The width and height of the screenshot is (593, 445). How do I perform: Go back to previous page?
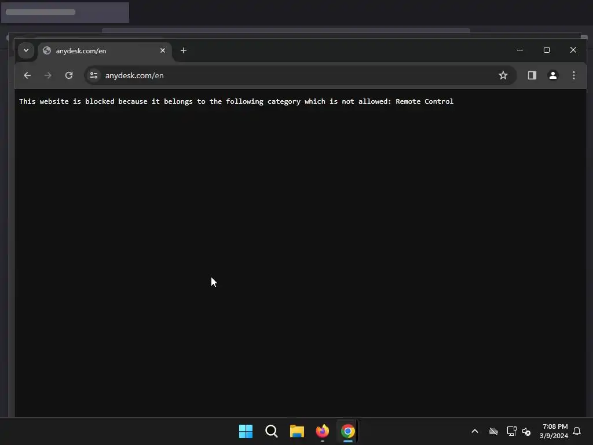(27, 75)
